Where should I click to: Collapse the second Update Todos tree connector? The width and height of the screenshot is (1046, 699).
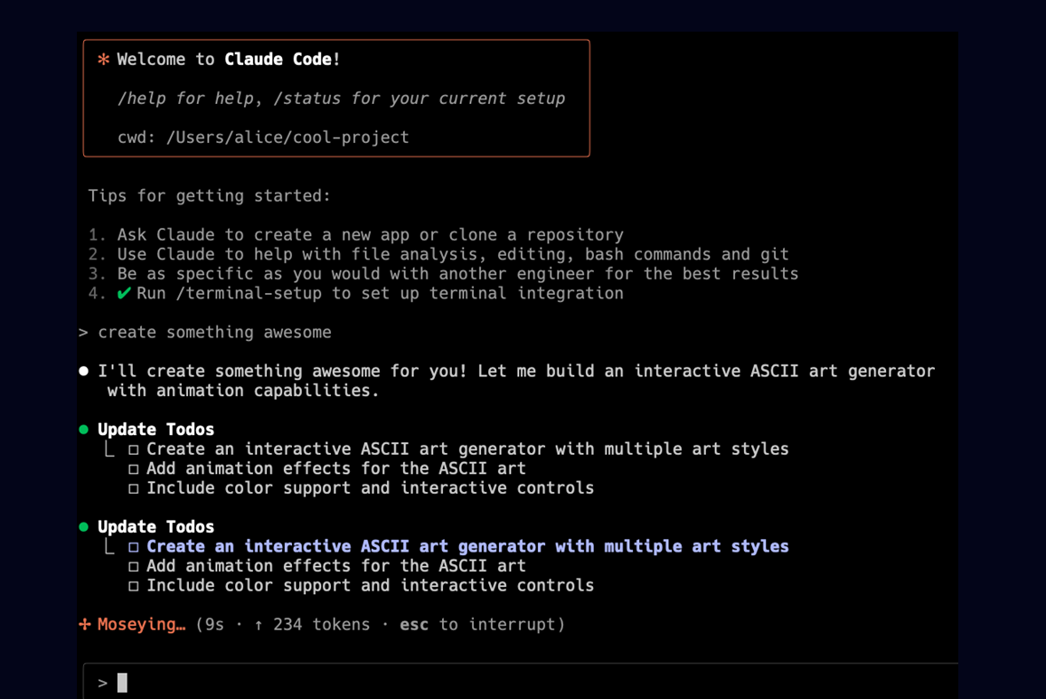[109, 547]
